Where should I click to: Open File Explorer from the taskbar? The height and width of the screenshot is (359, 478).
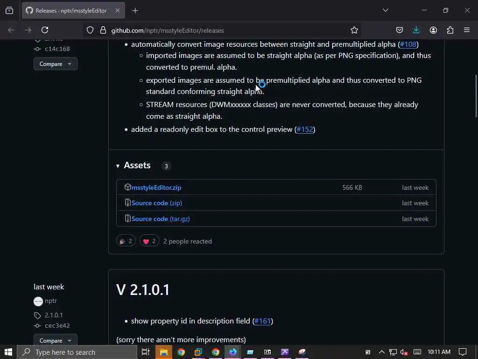click(164, 352)
